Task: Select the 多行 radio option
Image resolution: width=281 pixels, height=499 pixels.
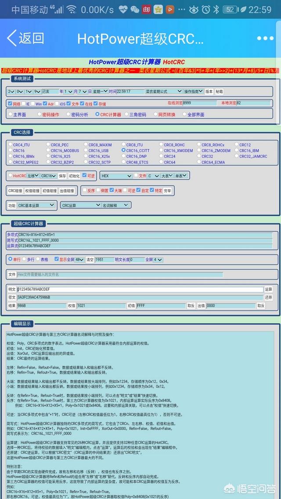Action: pos(24,259)
